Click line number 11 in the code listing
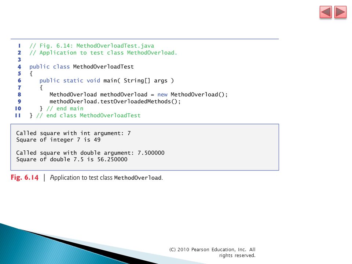Screen dimensions: 352x264 [18, 115]
